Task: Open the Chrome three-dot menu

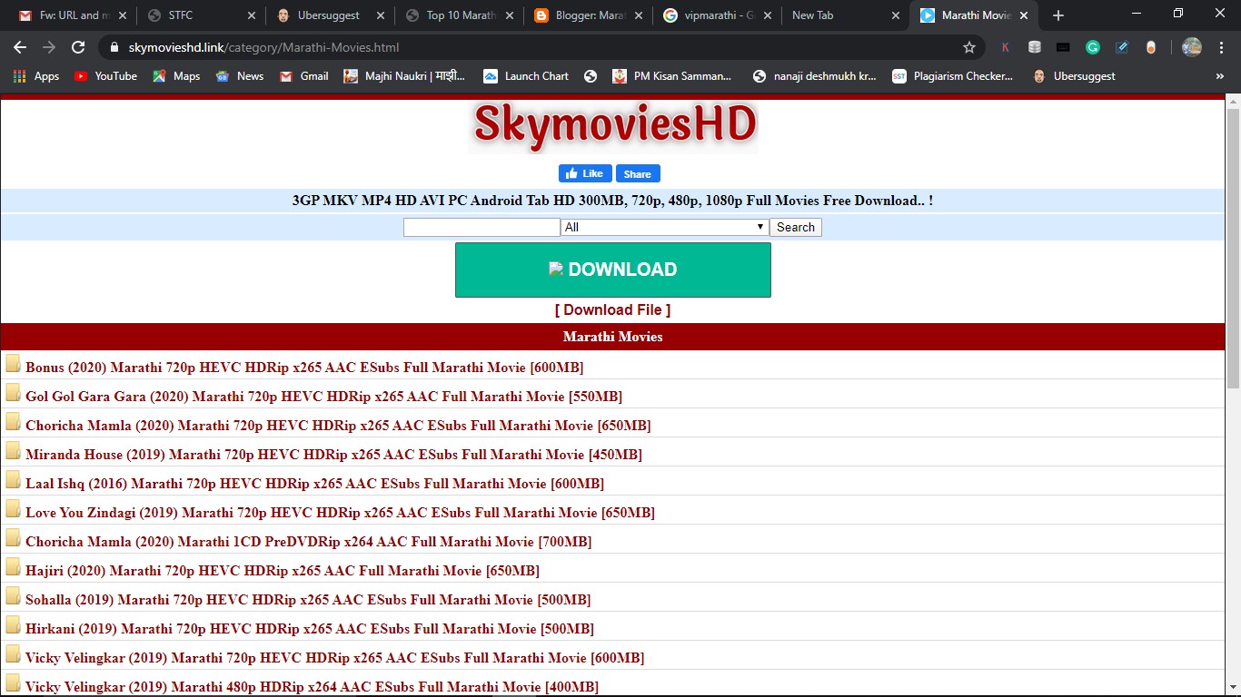Action: click(1221, 47)
